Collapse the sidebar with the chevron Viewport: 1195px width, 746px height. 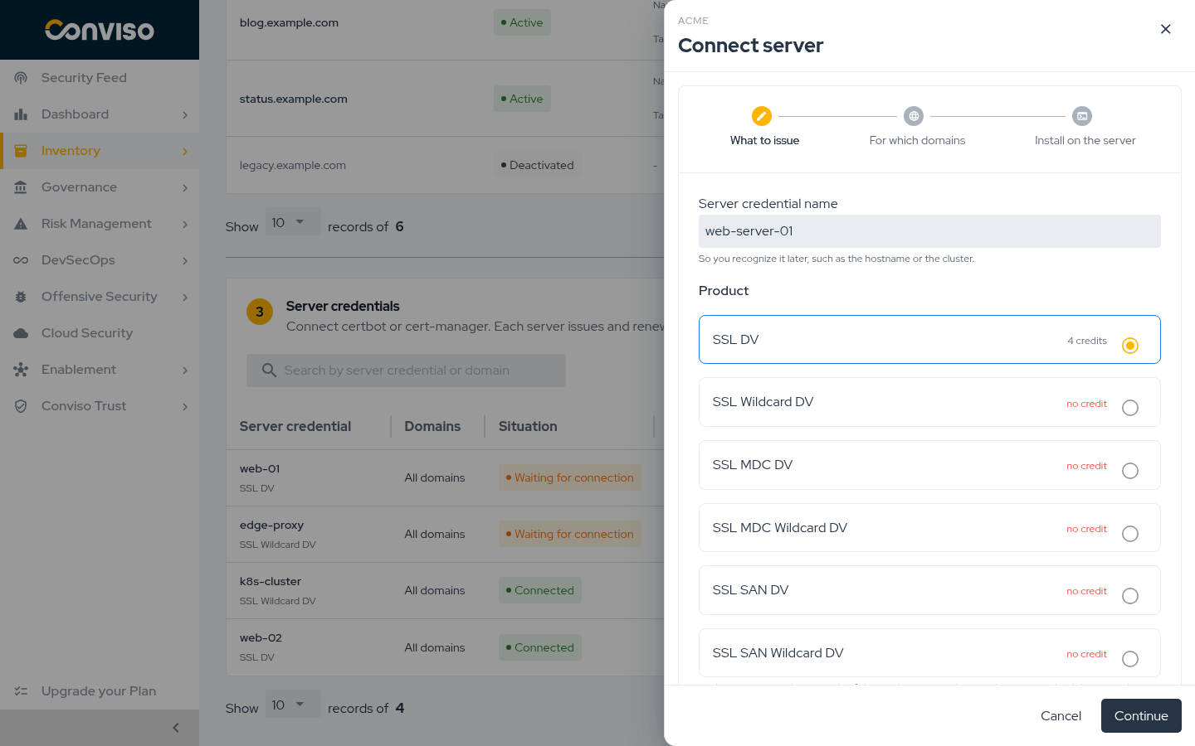176,728
